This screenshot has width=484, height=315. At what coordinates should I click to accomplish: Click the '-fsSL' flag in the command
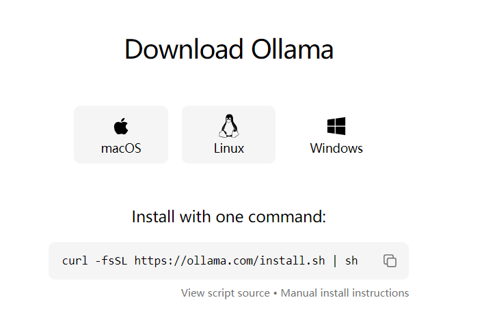tap(112, 260)
